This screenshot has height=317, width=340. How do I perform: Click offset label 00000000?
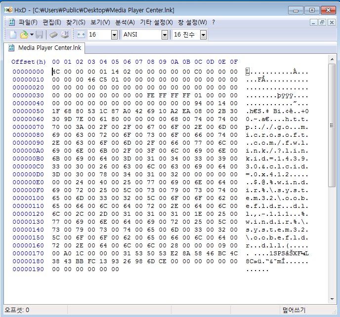28,72
